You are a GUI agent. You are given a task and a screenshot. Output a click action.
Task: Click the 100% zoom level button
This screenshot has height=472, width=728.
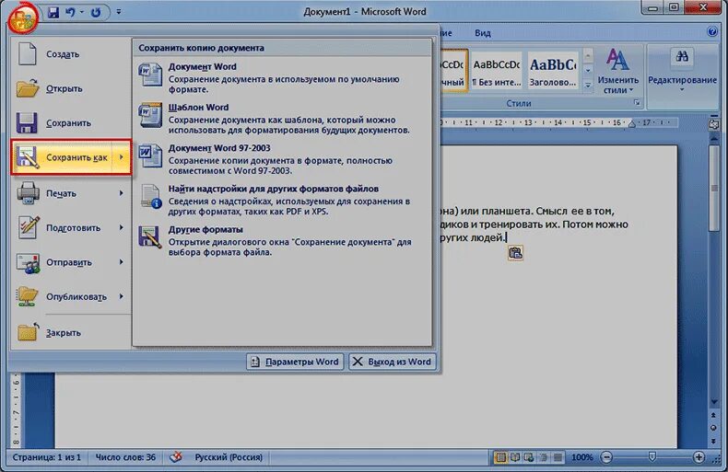pyautogui.click(x=582, y=457)
